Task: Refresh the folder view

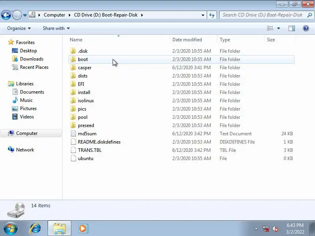Action: [212, 15]
